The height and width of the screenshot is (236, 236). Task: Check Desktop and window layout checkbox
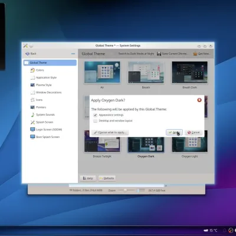coord(95,121)
